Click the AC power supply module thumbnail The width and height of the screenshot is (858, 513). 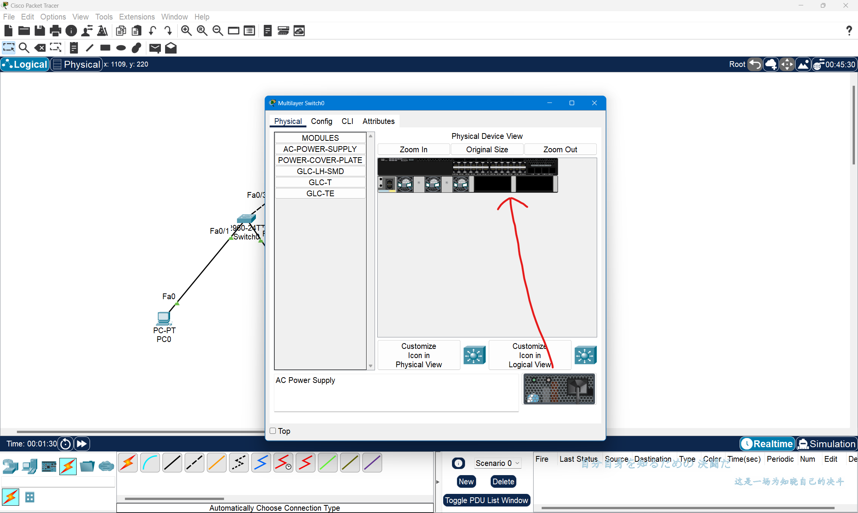pos(559,389)
